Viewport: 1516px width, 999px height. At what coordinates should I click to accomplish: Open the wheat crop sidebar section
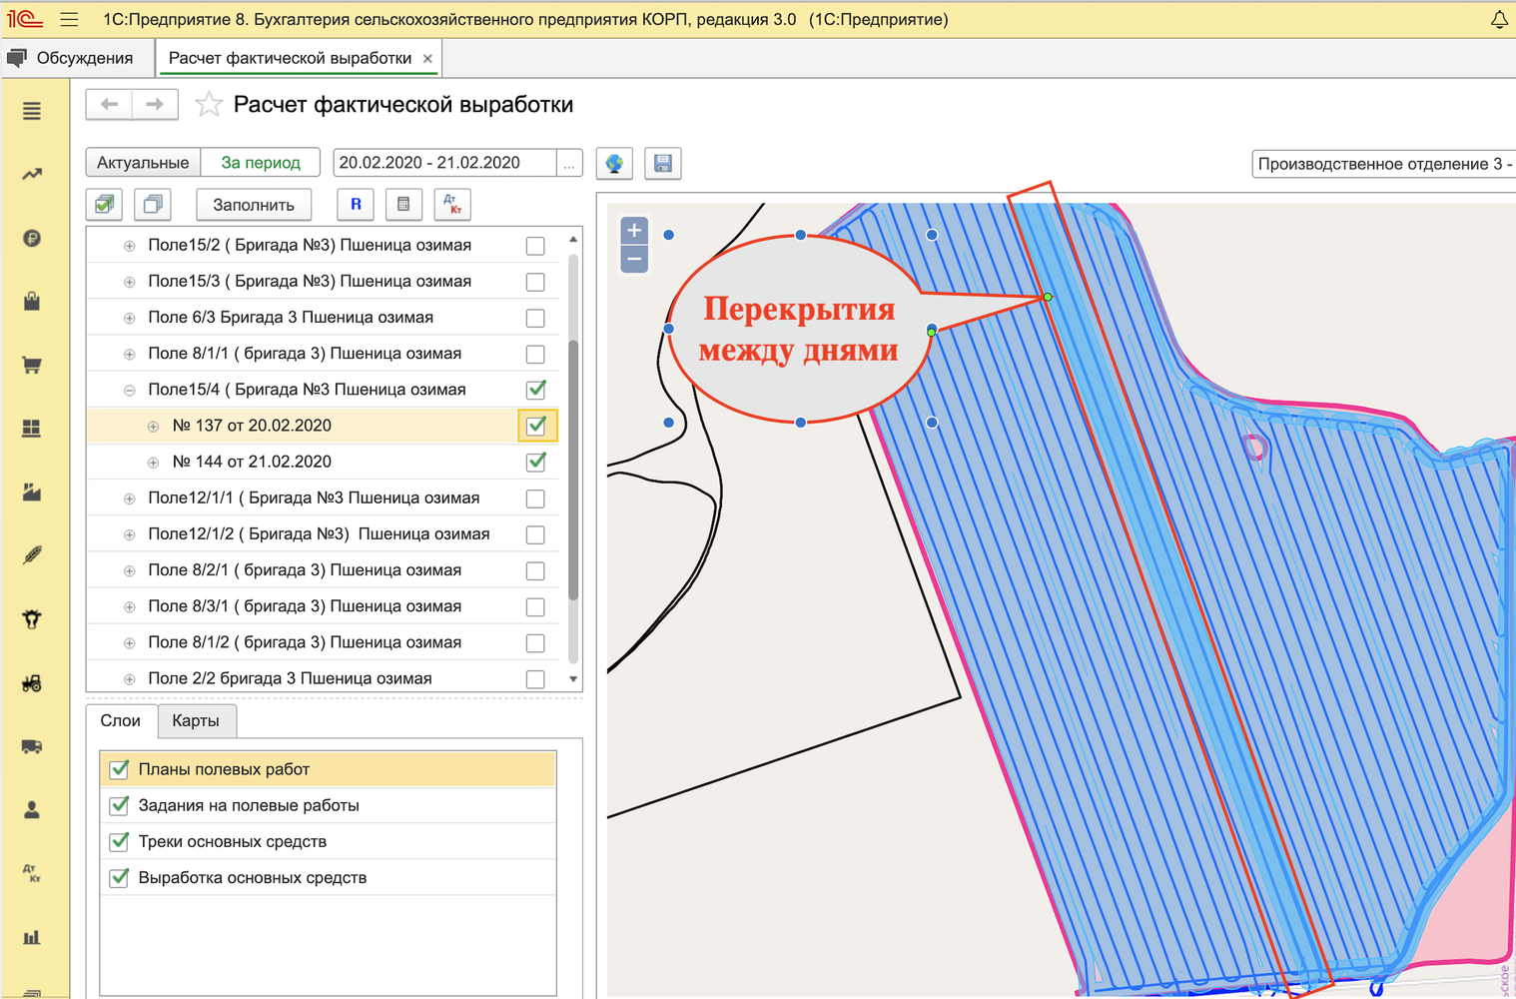click(x=32, y=555)
